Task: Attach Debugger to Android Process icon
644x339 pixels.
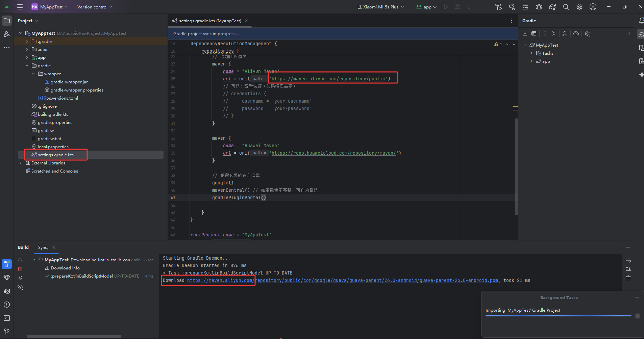Action: (x=539, y=7)
